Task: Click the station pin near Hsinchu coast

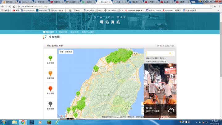Action: (x=96, y=68)
